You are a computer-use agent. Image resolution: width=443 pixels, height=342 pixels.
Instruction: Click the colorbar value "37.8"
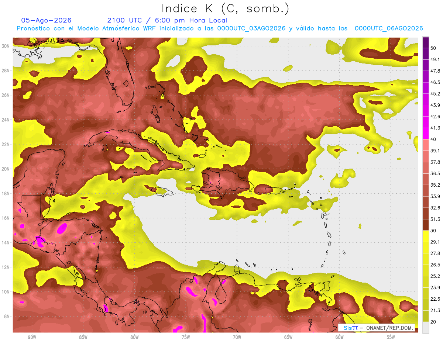coord(435,162)
